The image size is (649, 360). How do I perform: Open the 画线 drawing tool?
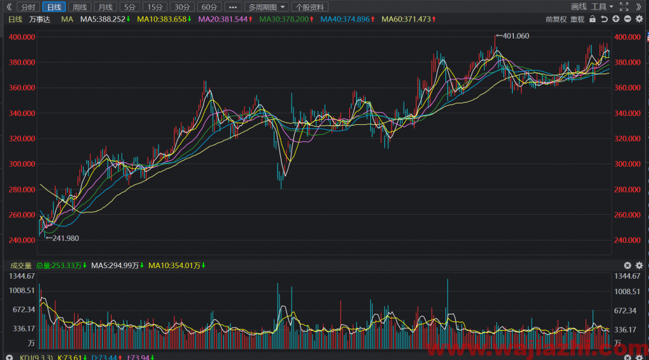click(579, 6)
